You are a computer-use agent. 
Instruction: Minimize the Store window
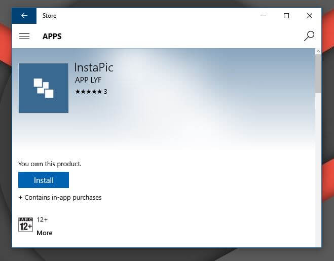click(x=263, y=16)
